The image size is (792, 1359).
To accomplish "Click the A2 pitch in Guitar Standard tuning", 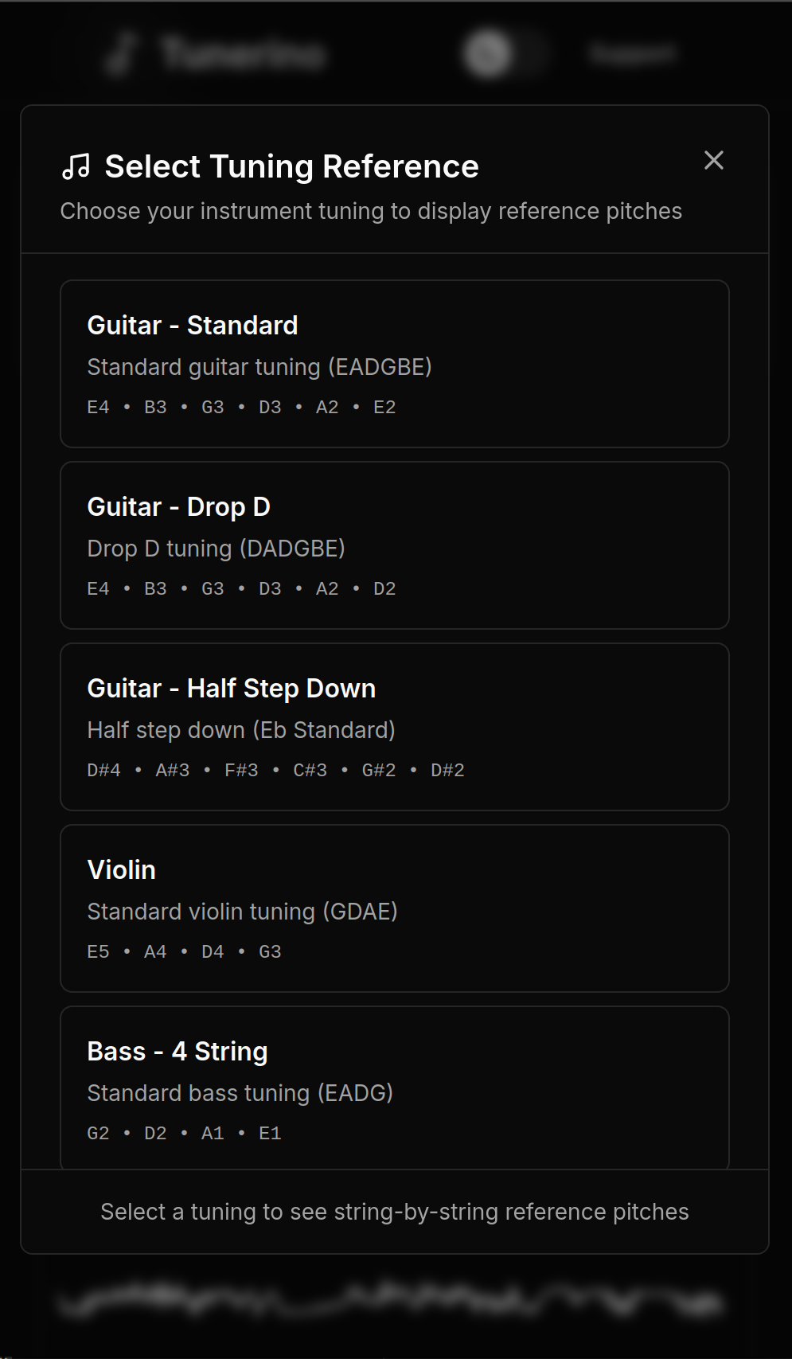I will (326, 407).
